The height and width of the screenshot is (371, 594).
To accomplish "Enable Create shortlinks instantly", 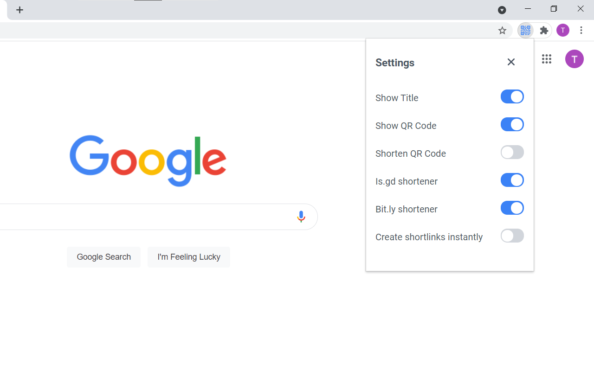I will tap(512, 236).
